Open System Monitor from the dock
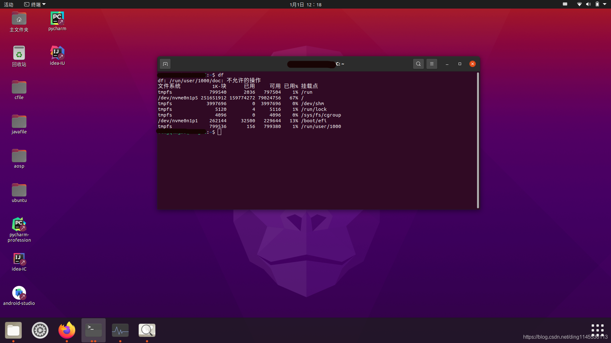The image size is (611, 343). (120, 330)
